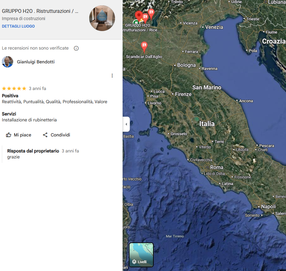Screen dimensions: 286x271
Task: Click the GRUPPO H2O place photo thumbnail
Action: (x=102, y=18)
